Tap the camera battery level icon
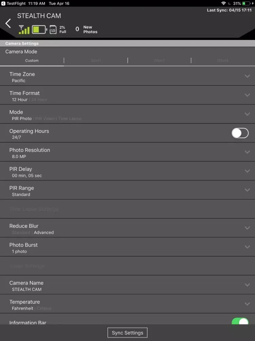 tap(39, 30)
